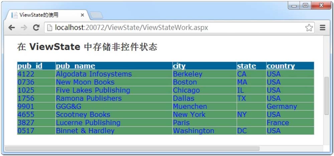Click 'Lucerne Publishing' cell

[x=114, y=123]
